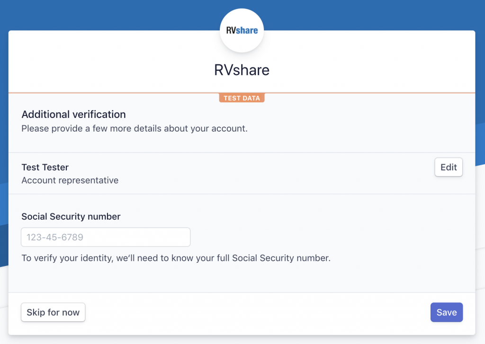Click the Edit button for Test Tester
485x344 pixels.
pos(448,167)
